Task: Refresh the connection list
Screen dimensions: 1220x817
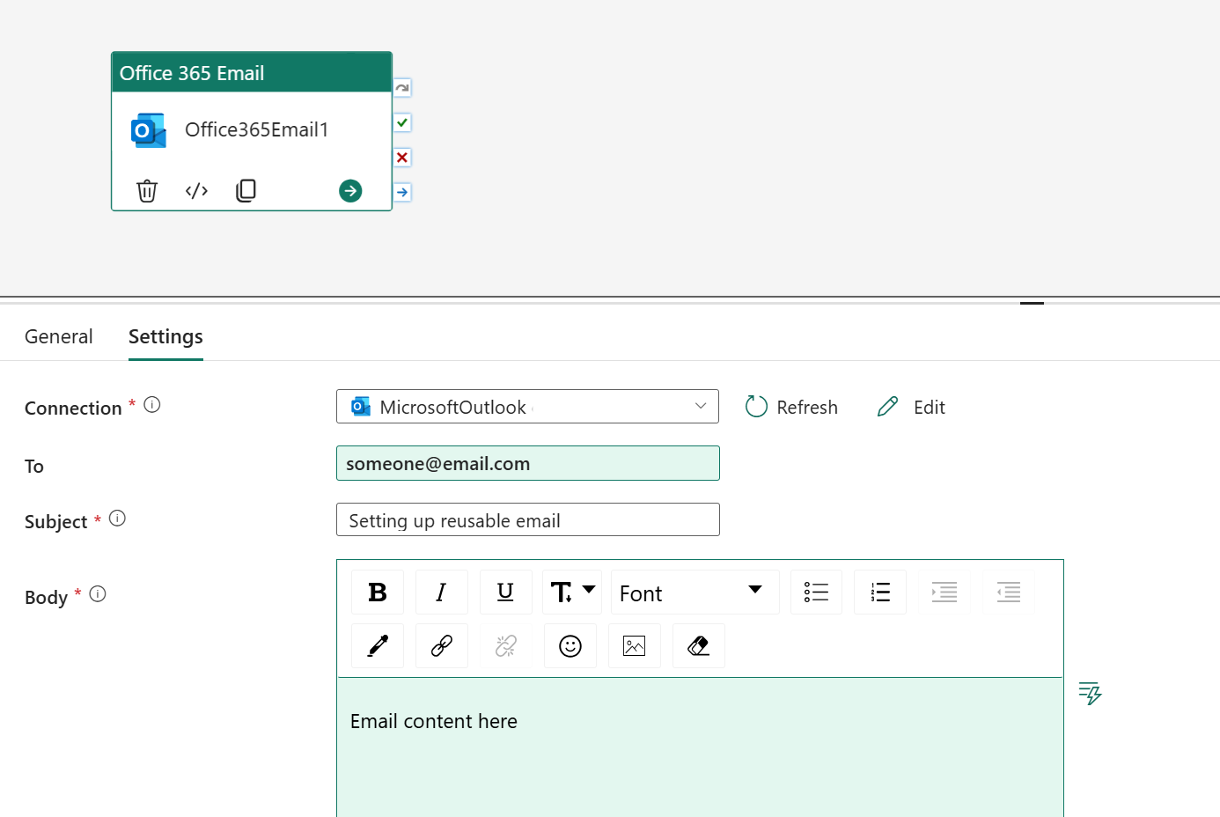Action: coord(791,407)
